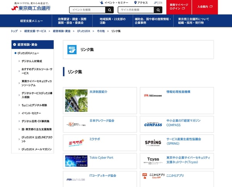This screenshot has width=232, height=187.
Task: Open the 中小企業のIT経営マガジン COMPASS link
Action: point(183,123)
